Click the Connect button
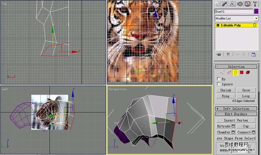261x155 pixels. pyautogui.click(x=244, y=132)
